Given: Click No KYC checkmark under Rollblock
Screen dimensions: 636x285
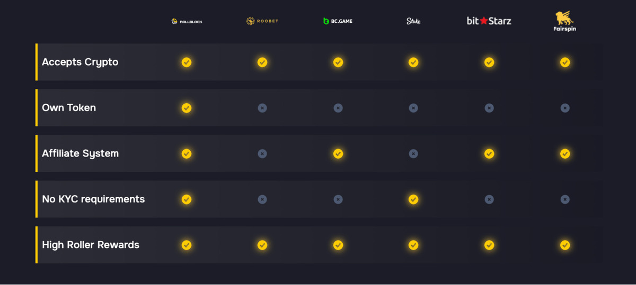Looking at the screenshot, I should 187,199.
